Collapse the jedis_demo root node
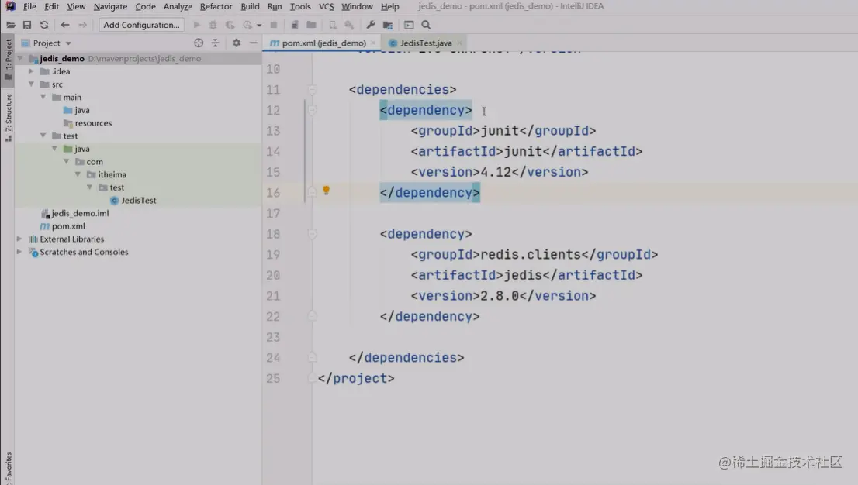The width and height of the screenshot is (858, 485). click(x=20, y=59)
